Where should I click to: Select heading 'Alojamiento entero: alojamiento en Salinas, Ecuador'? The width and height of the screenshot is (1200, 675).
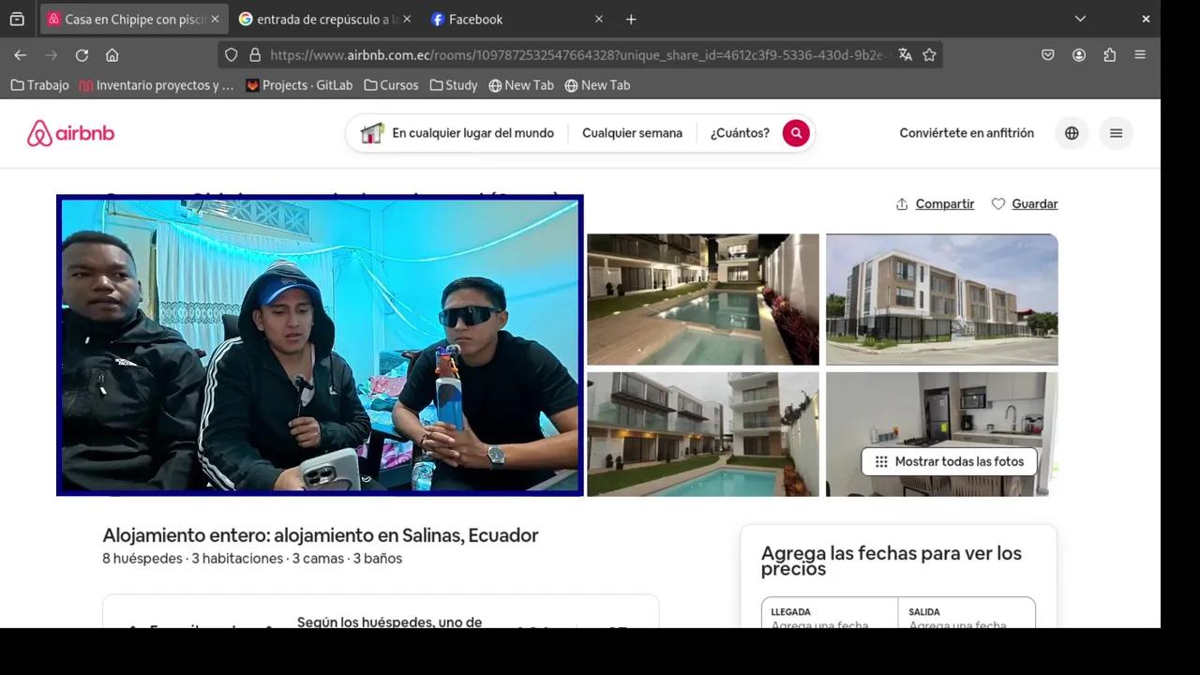pyautogui.click(x=321, y=535)
